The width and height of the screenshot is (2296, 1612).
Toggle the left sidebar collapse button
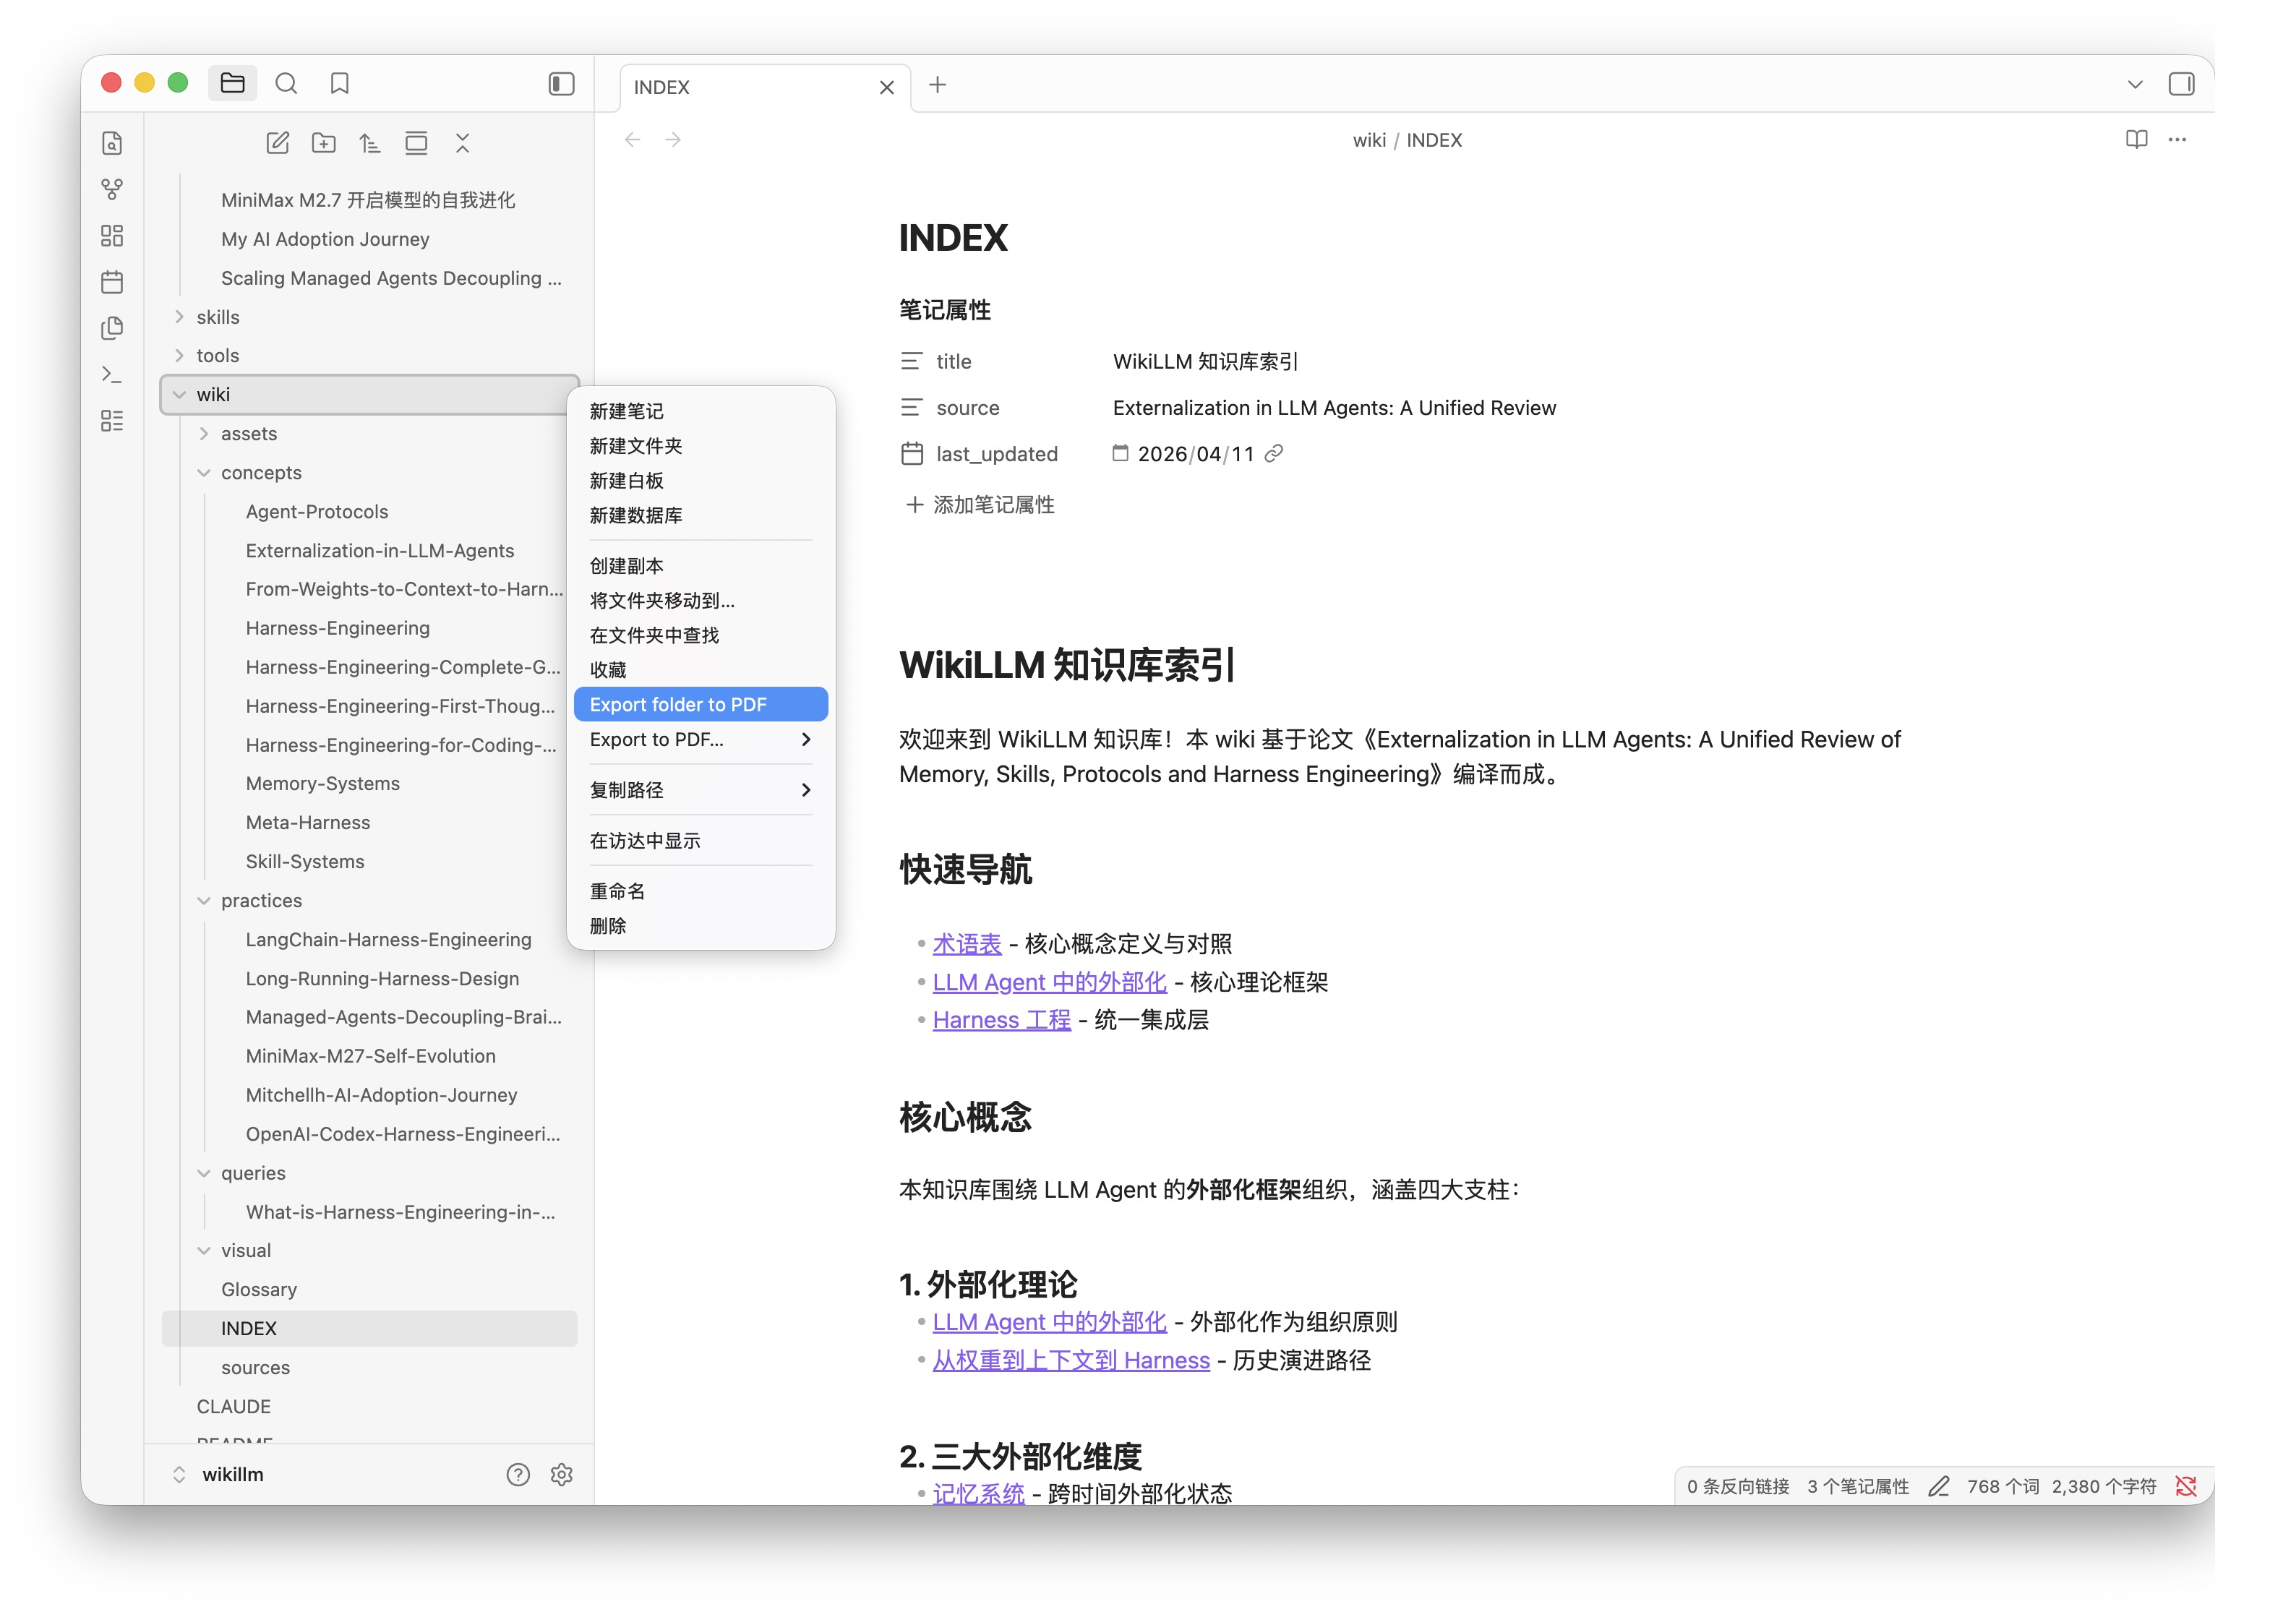click(561, 84)
